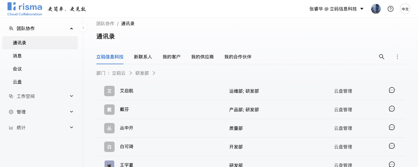Open chat with 白可琦

pyautogui.click(x=392, y=146)
